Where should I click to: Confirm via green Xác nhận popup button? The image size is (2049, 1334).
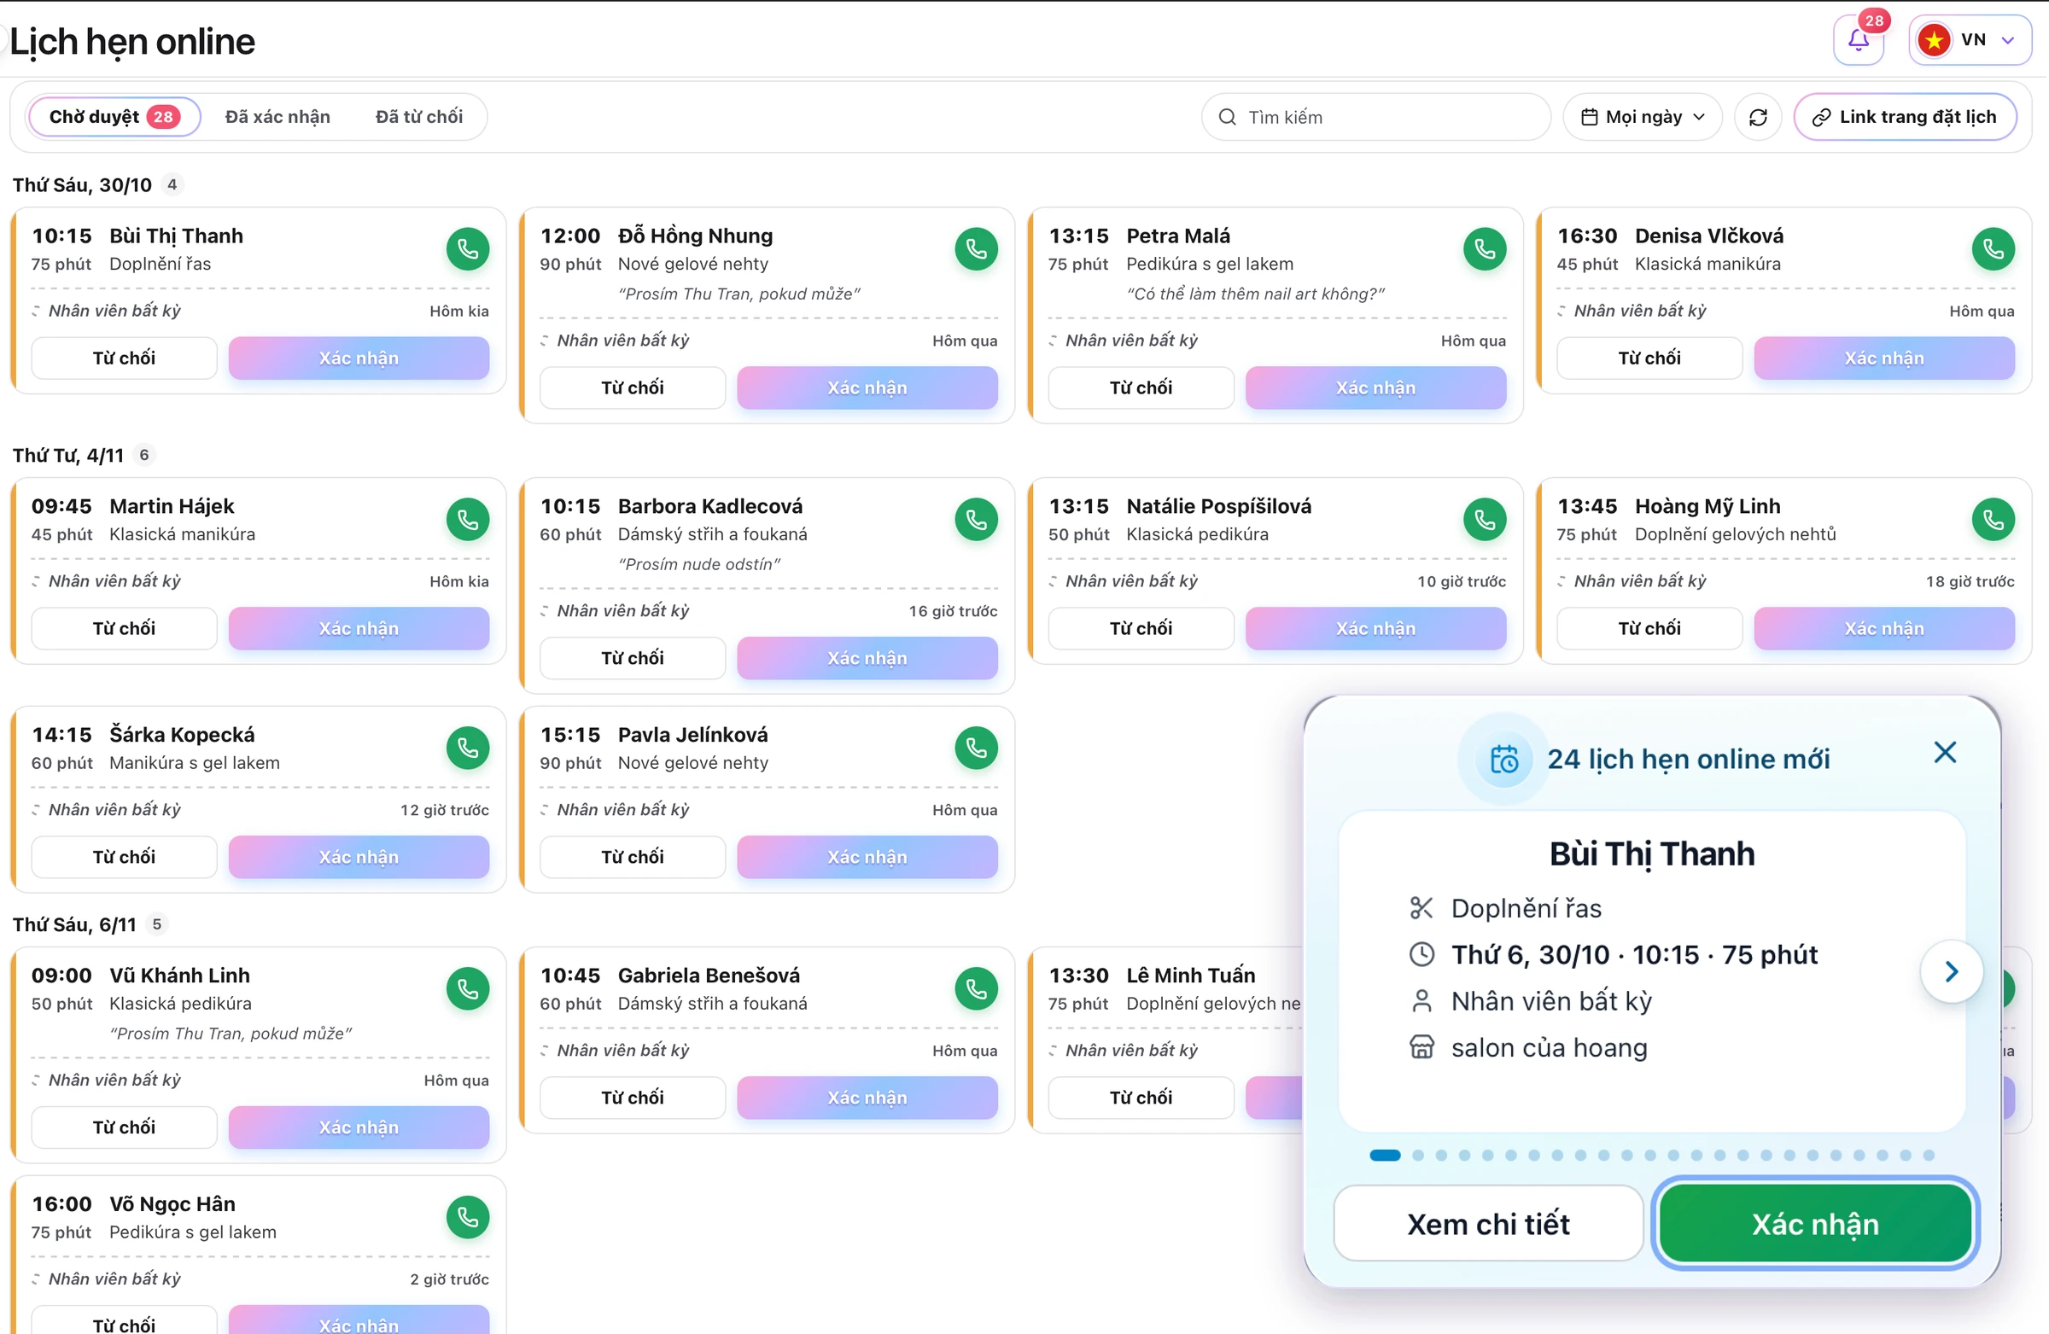click(x=1815, y=1224)
